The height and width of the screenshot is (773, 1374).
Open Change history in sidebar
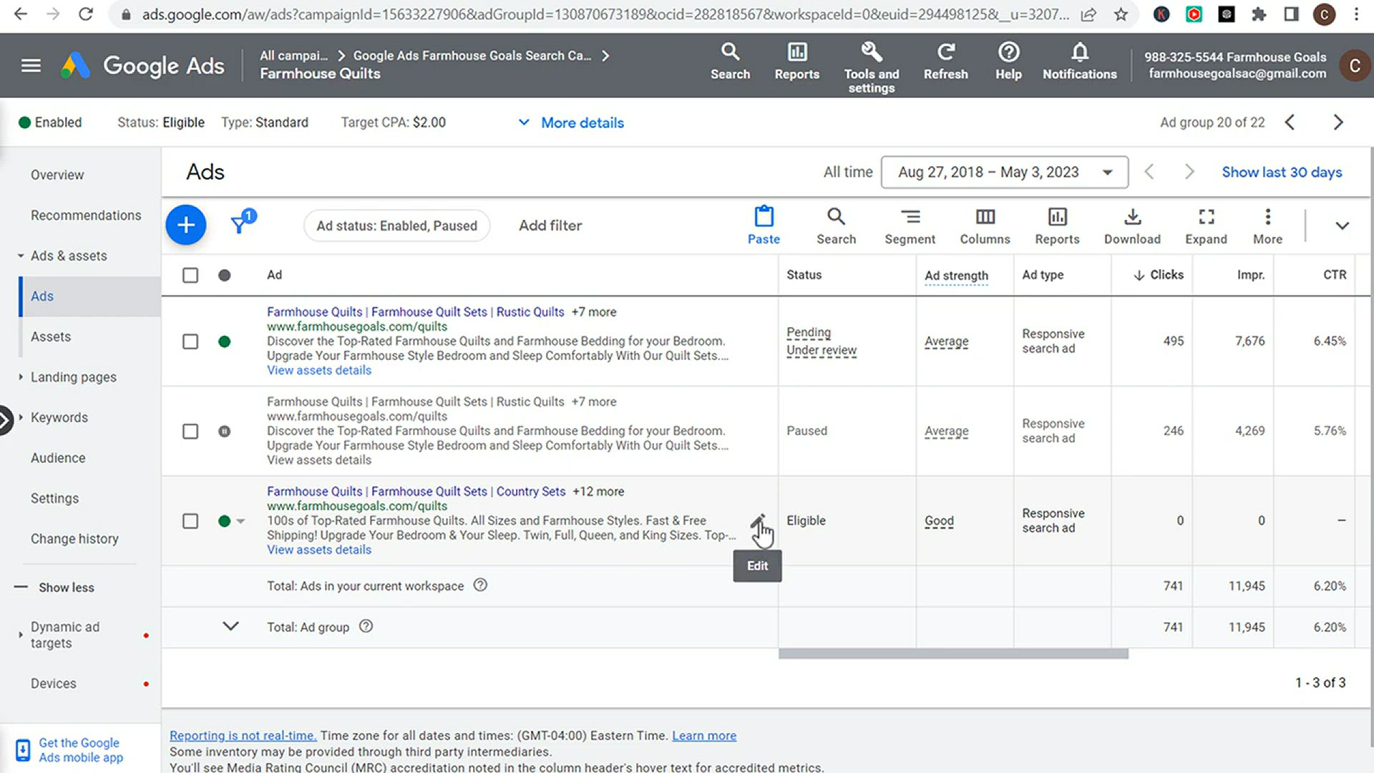(74, 539)
